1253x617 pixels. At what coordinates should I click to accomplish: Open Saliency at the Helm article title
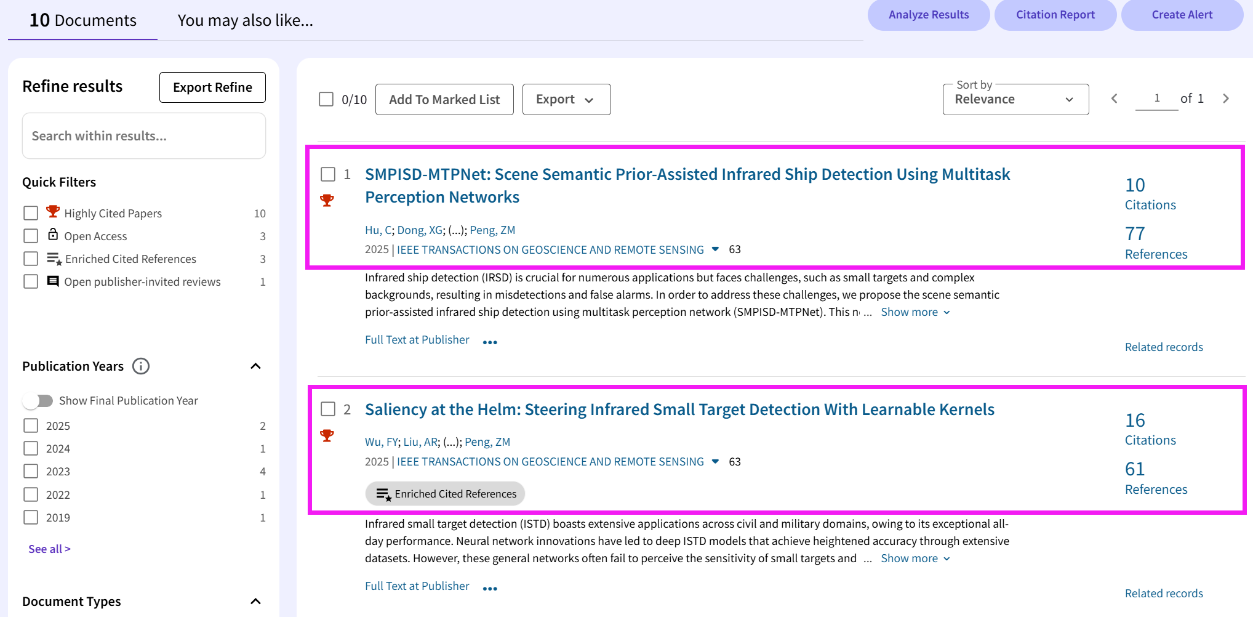point(679,409)
